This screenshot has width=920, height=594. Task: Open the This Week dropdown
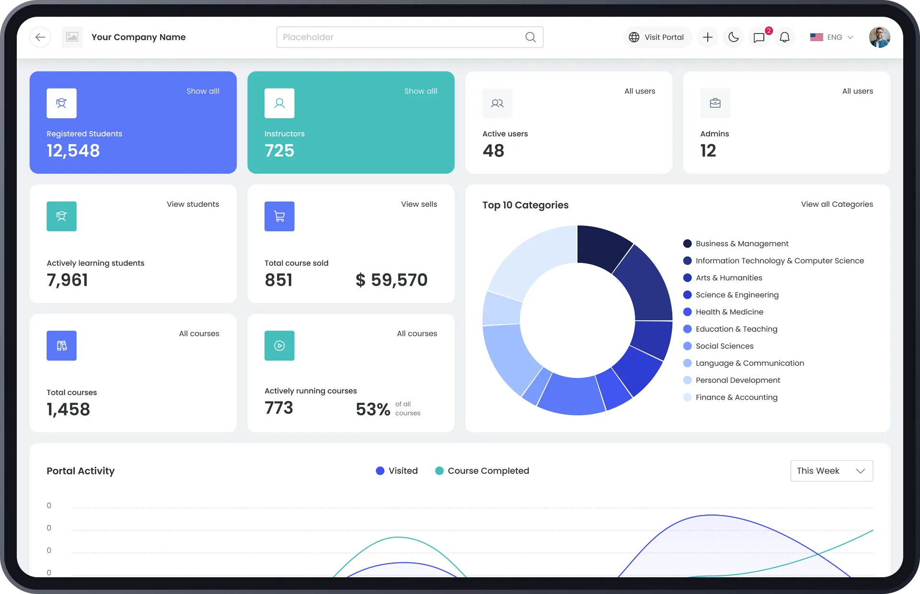click(x=831, y=471)
